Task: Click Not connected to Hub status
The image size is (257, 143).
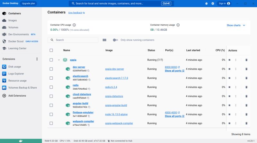Action: (x=120, y=141)
